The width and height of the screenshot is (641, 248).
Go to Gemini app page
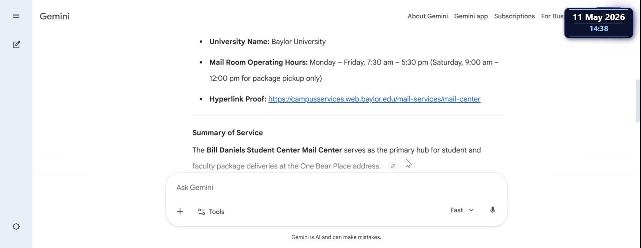tap(471, 16)
